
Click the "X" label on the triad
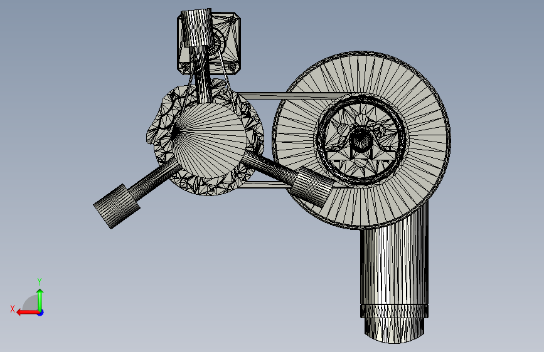(x=13, y=309)
